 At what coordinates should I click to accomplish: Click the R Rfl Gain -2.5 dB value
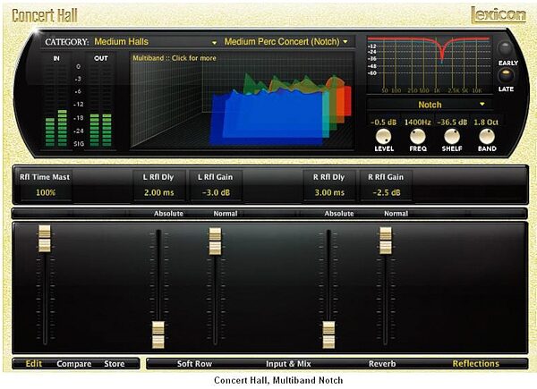click(x=387, y=192)
